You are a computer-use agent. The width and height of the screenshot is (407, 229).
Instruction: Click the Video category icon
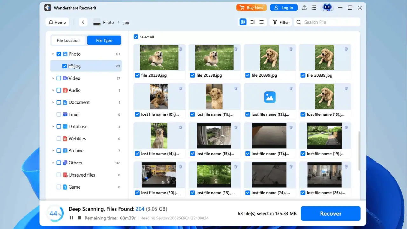point(65,78)
